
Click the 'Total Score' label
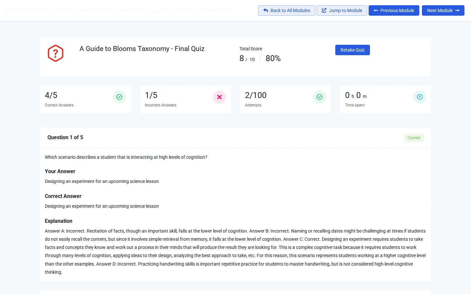click(x=251, y=49)
